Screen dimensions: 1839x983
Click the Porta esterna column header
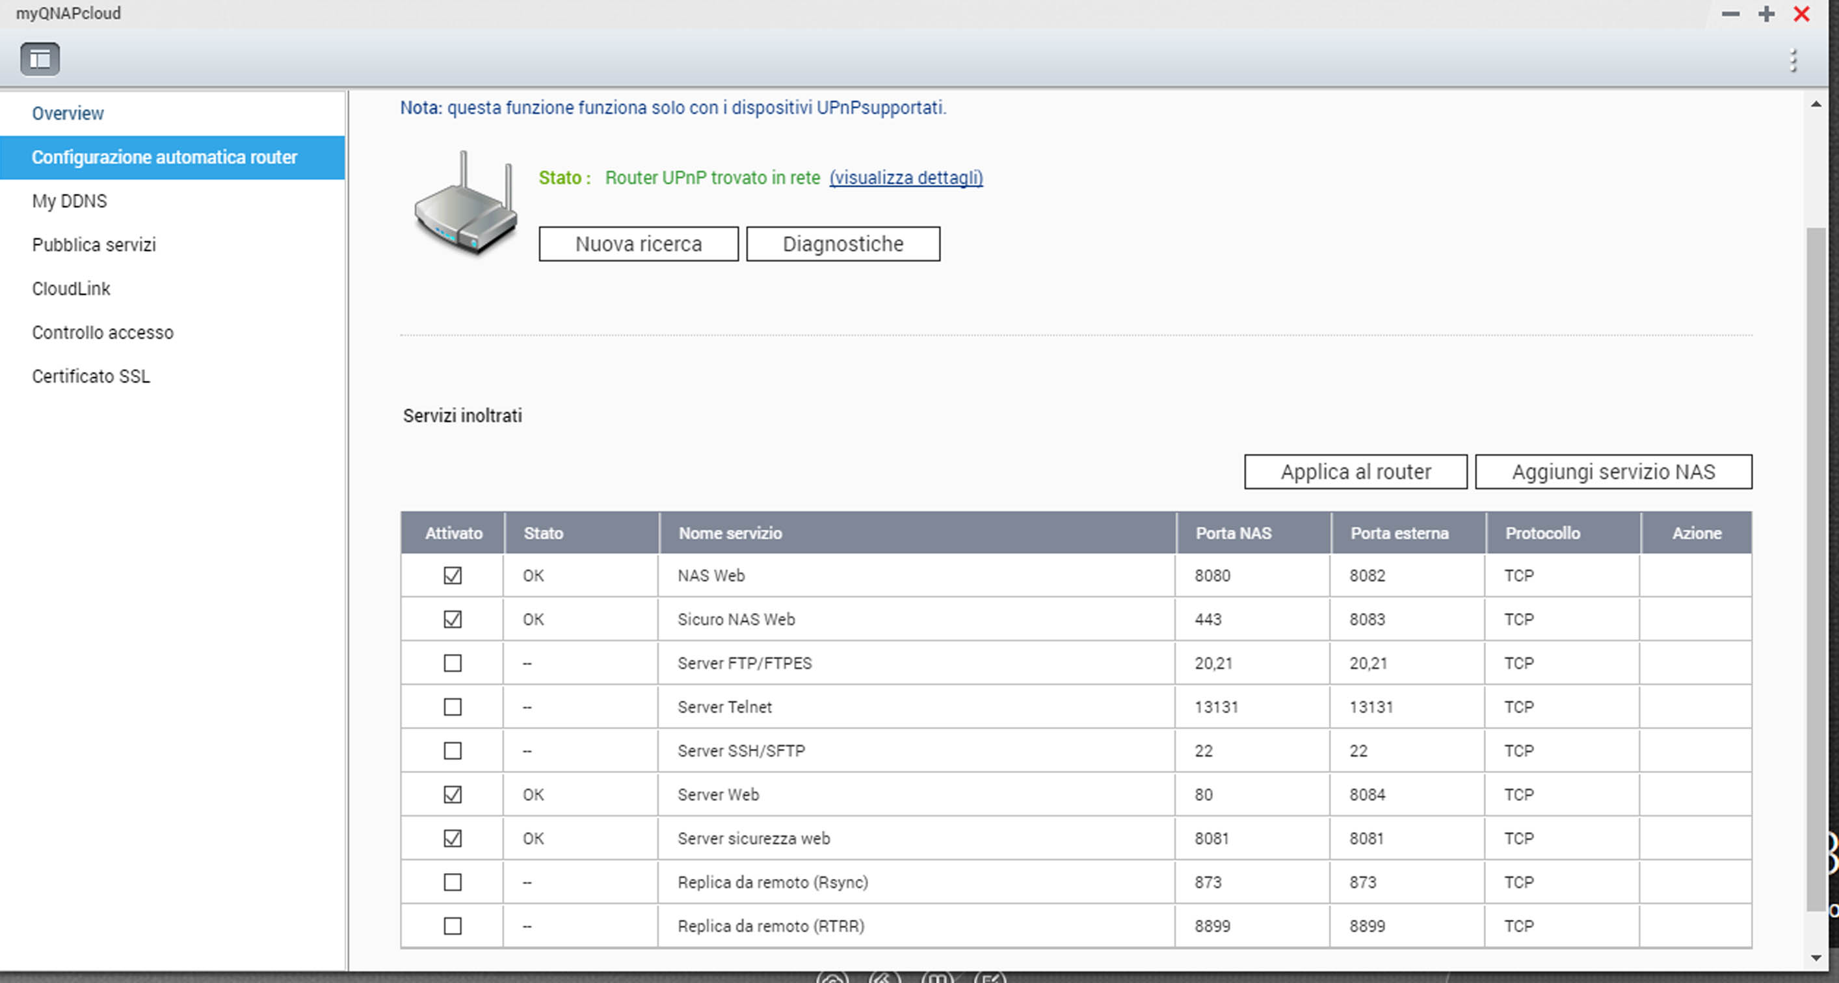tap(1399, 533)
